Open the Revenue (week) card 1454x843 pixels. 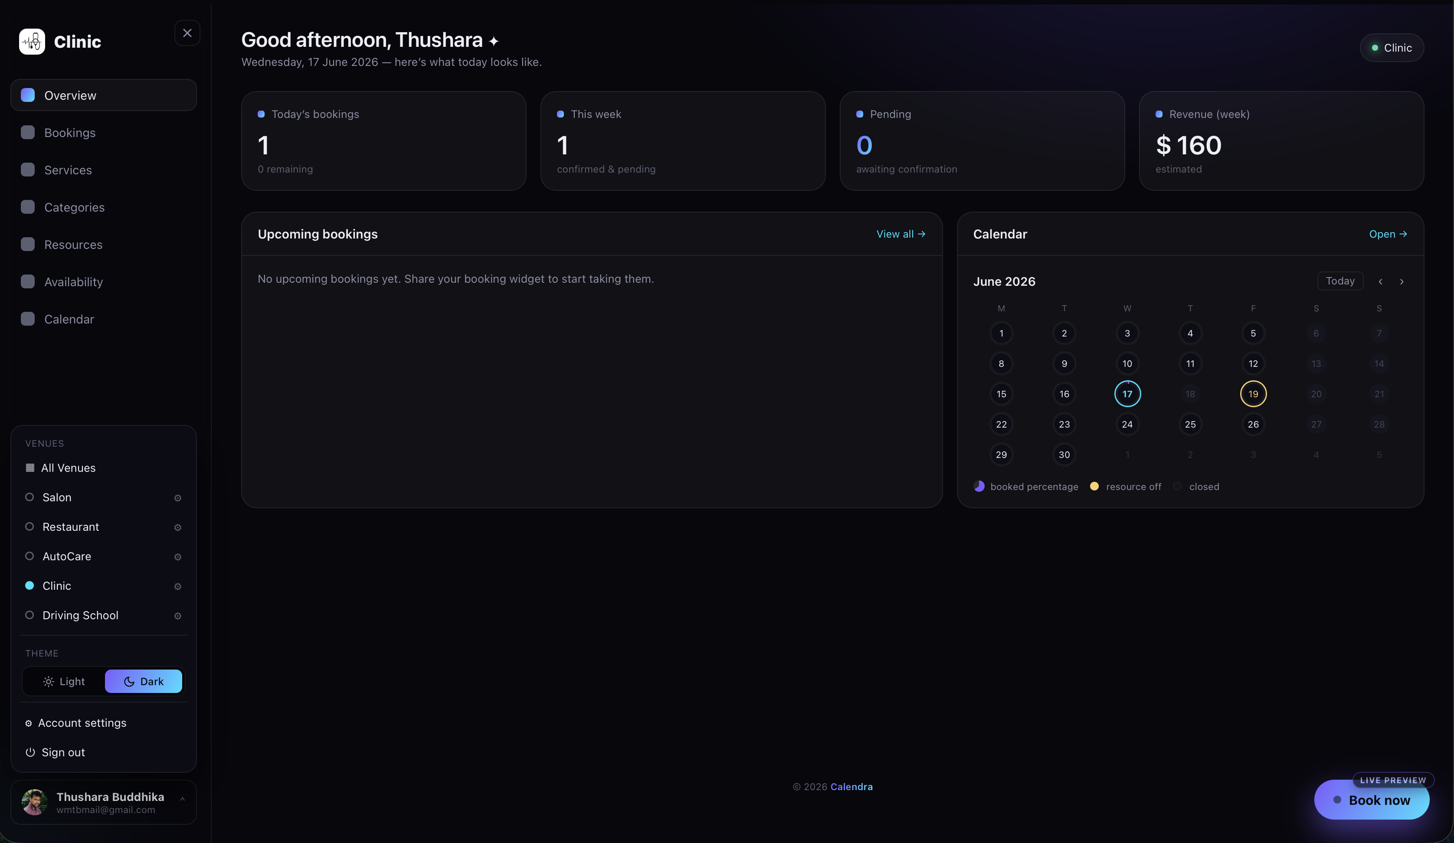point(1281,141)
